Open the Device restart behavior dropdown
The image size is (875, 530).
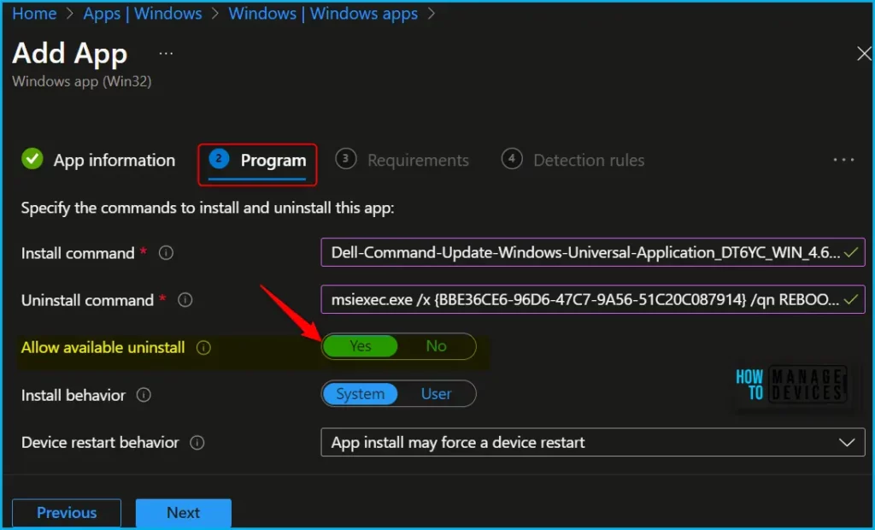(x=593, y=442)
